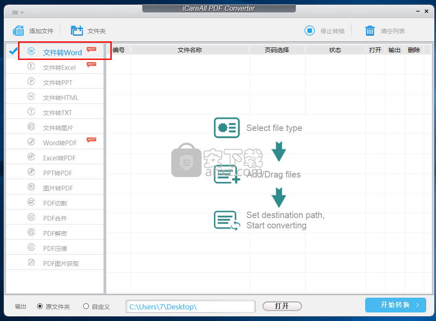Select the PDF图片获取 icon
Image resolution: width=436 pixels, height=321 pixels.
coord(31,262)
